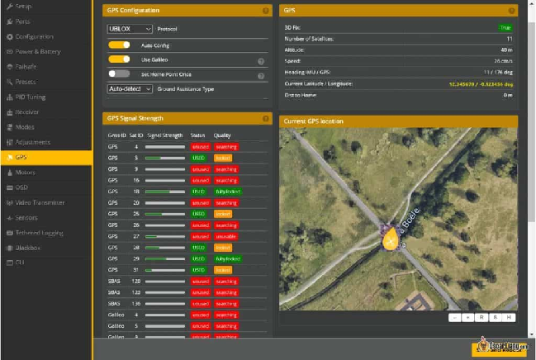Click the Status column header

(197, 135)
